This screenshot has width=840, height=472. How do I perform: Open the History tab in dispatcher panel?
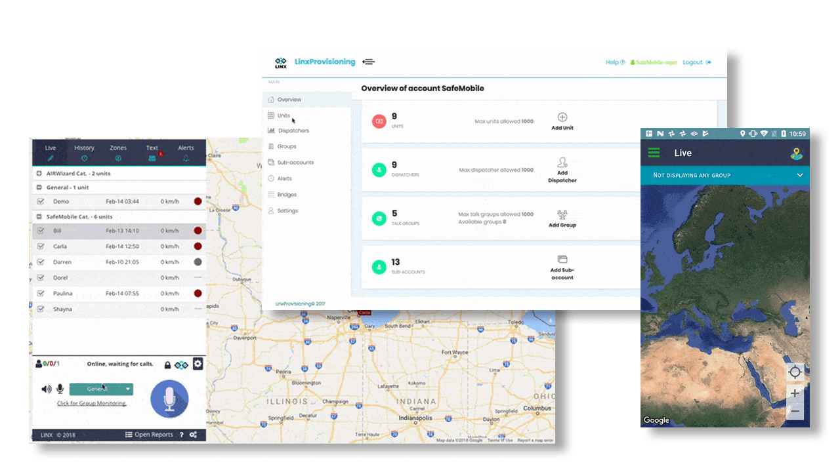coord(84,152)
